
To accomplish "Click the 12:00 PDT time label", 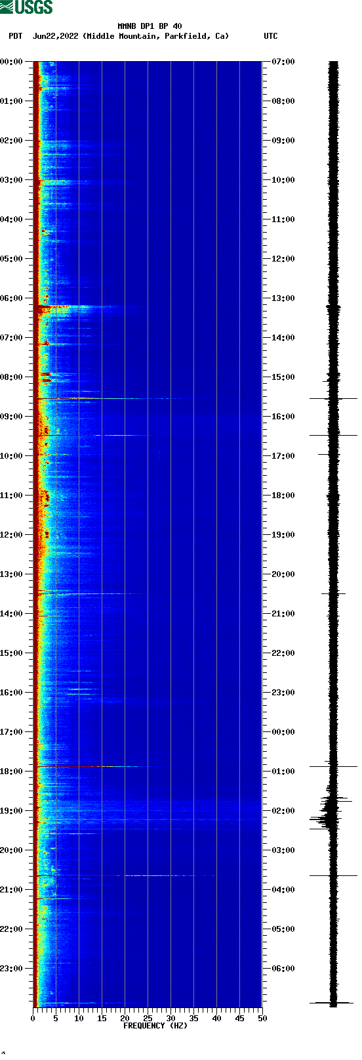I will tap(12, 535).
